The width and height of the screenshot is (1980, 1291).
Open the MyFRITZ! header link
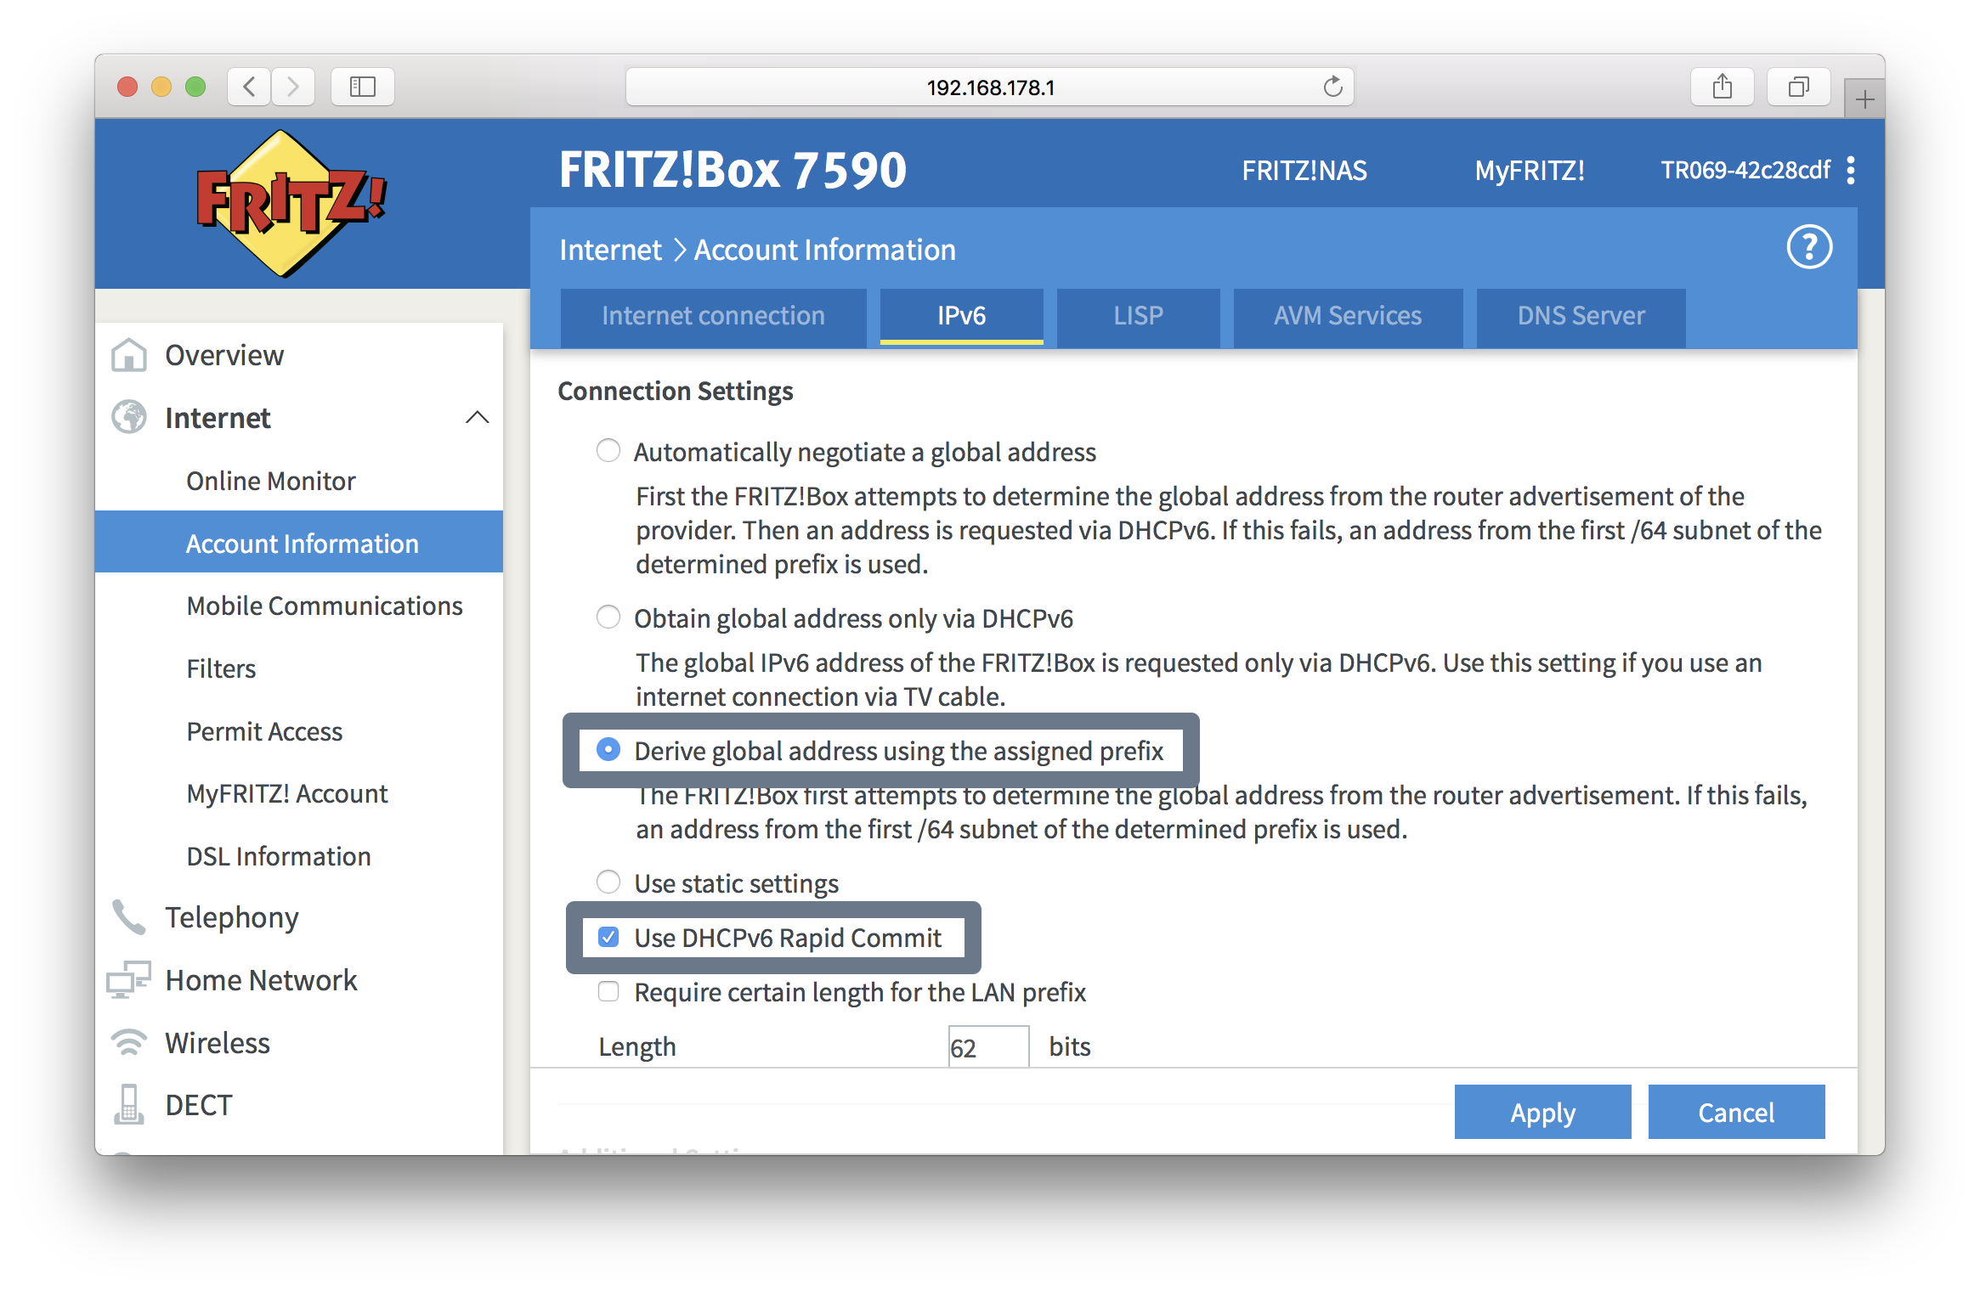(x=1530, y=171)
